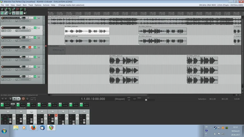244x137 pixels.
Task: Open the FX on Lou_Reed_Perfect_Day track
Action: pos(35,18)
